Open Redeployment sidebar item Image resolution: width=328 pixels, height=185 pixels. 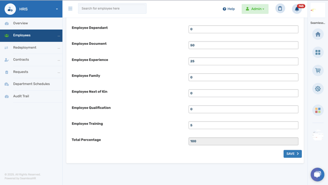point(25,48)
